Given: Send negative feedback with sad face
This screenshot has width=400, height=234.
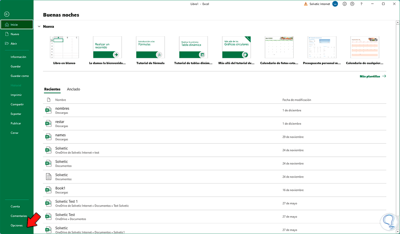Looking at the screenshot, I should [x=353, y=4].
